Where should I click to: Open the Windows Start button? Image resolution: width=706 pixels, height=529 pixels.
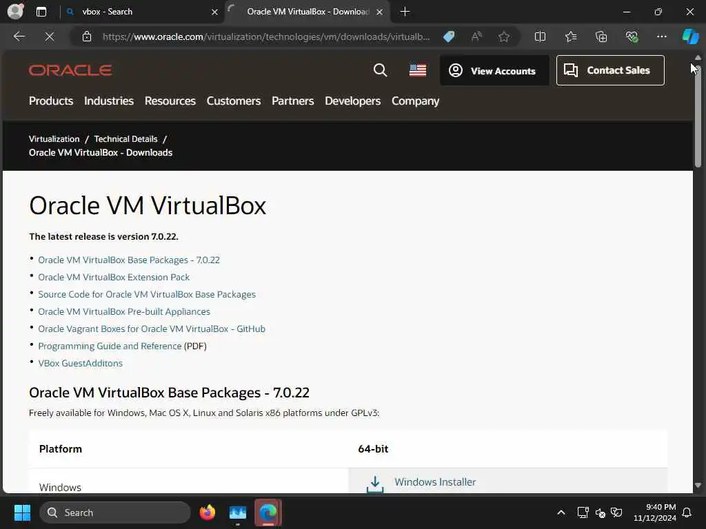click(x=22, y=512)
